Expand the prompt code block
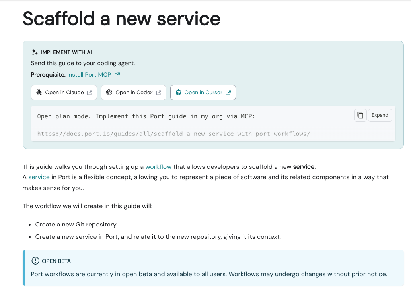The height and width of the screenshot is (300, 411). (x=380, y=115)
